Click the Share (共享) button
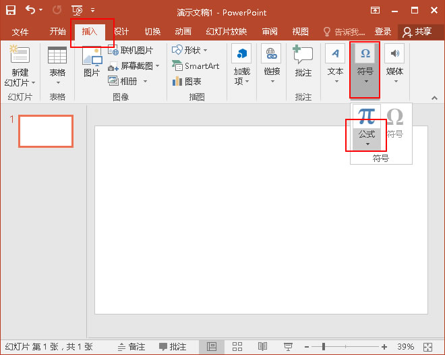Image resolution: width=445 pixels, height=355 pixels. tap(417, 32)
